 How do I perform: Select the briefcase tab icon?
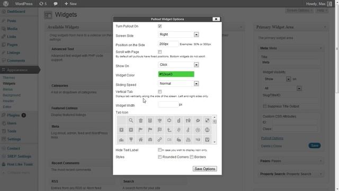coord(150,140)
